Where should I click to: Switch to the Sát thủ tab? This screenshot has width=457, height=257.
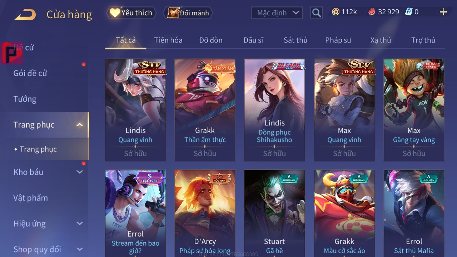click(295, 40)
